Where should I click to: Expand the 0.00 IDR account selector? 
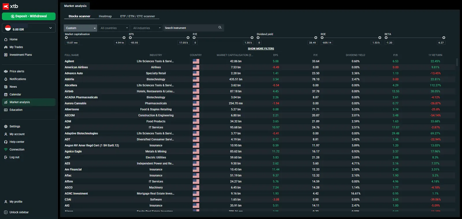coord(29,28)
